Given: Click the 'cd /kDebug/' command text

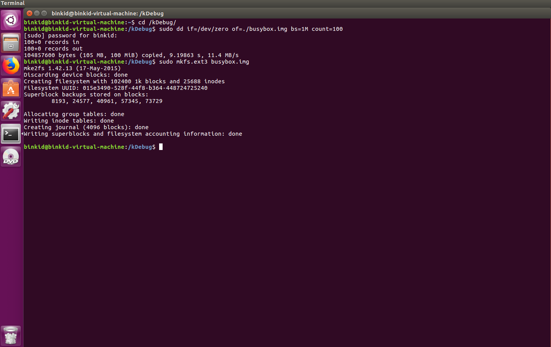Looking at the screenshot, I should (157, 22).
